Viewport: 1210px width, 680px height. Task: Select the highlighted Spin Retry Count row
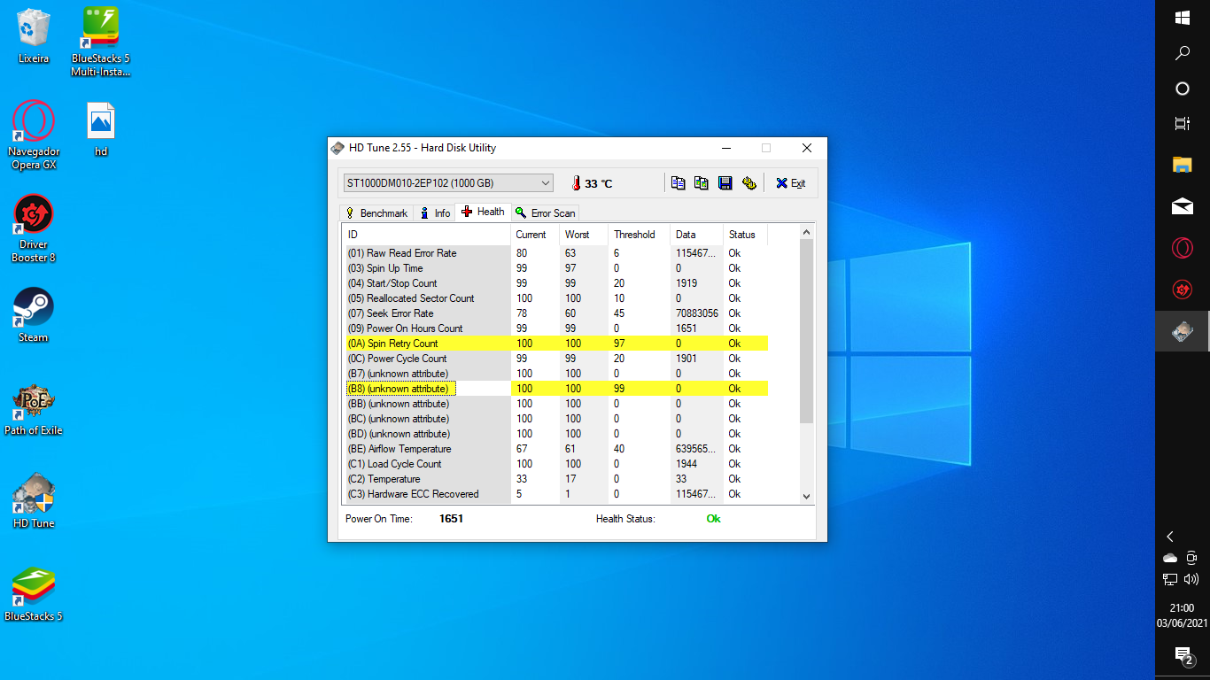[555, 344]
